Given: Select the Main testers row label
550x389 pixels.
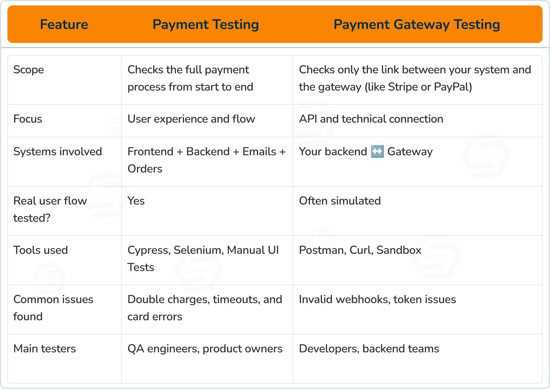Looking at the screenshot, I should tap(44, 349).
